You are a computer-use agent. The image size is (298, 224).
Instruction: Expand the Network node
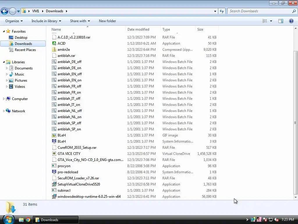pyautogui.click(x=4, y=111)
